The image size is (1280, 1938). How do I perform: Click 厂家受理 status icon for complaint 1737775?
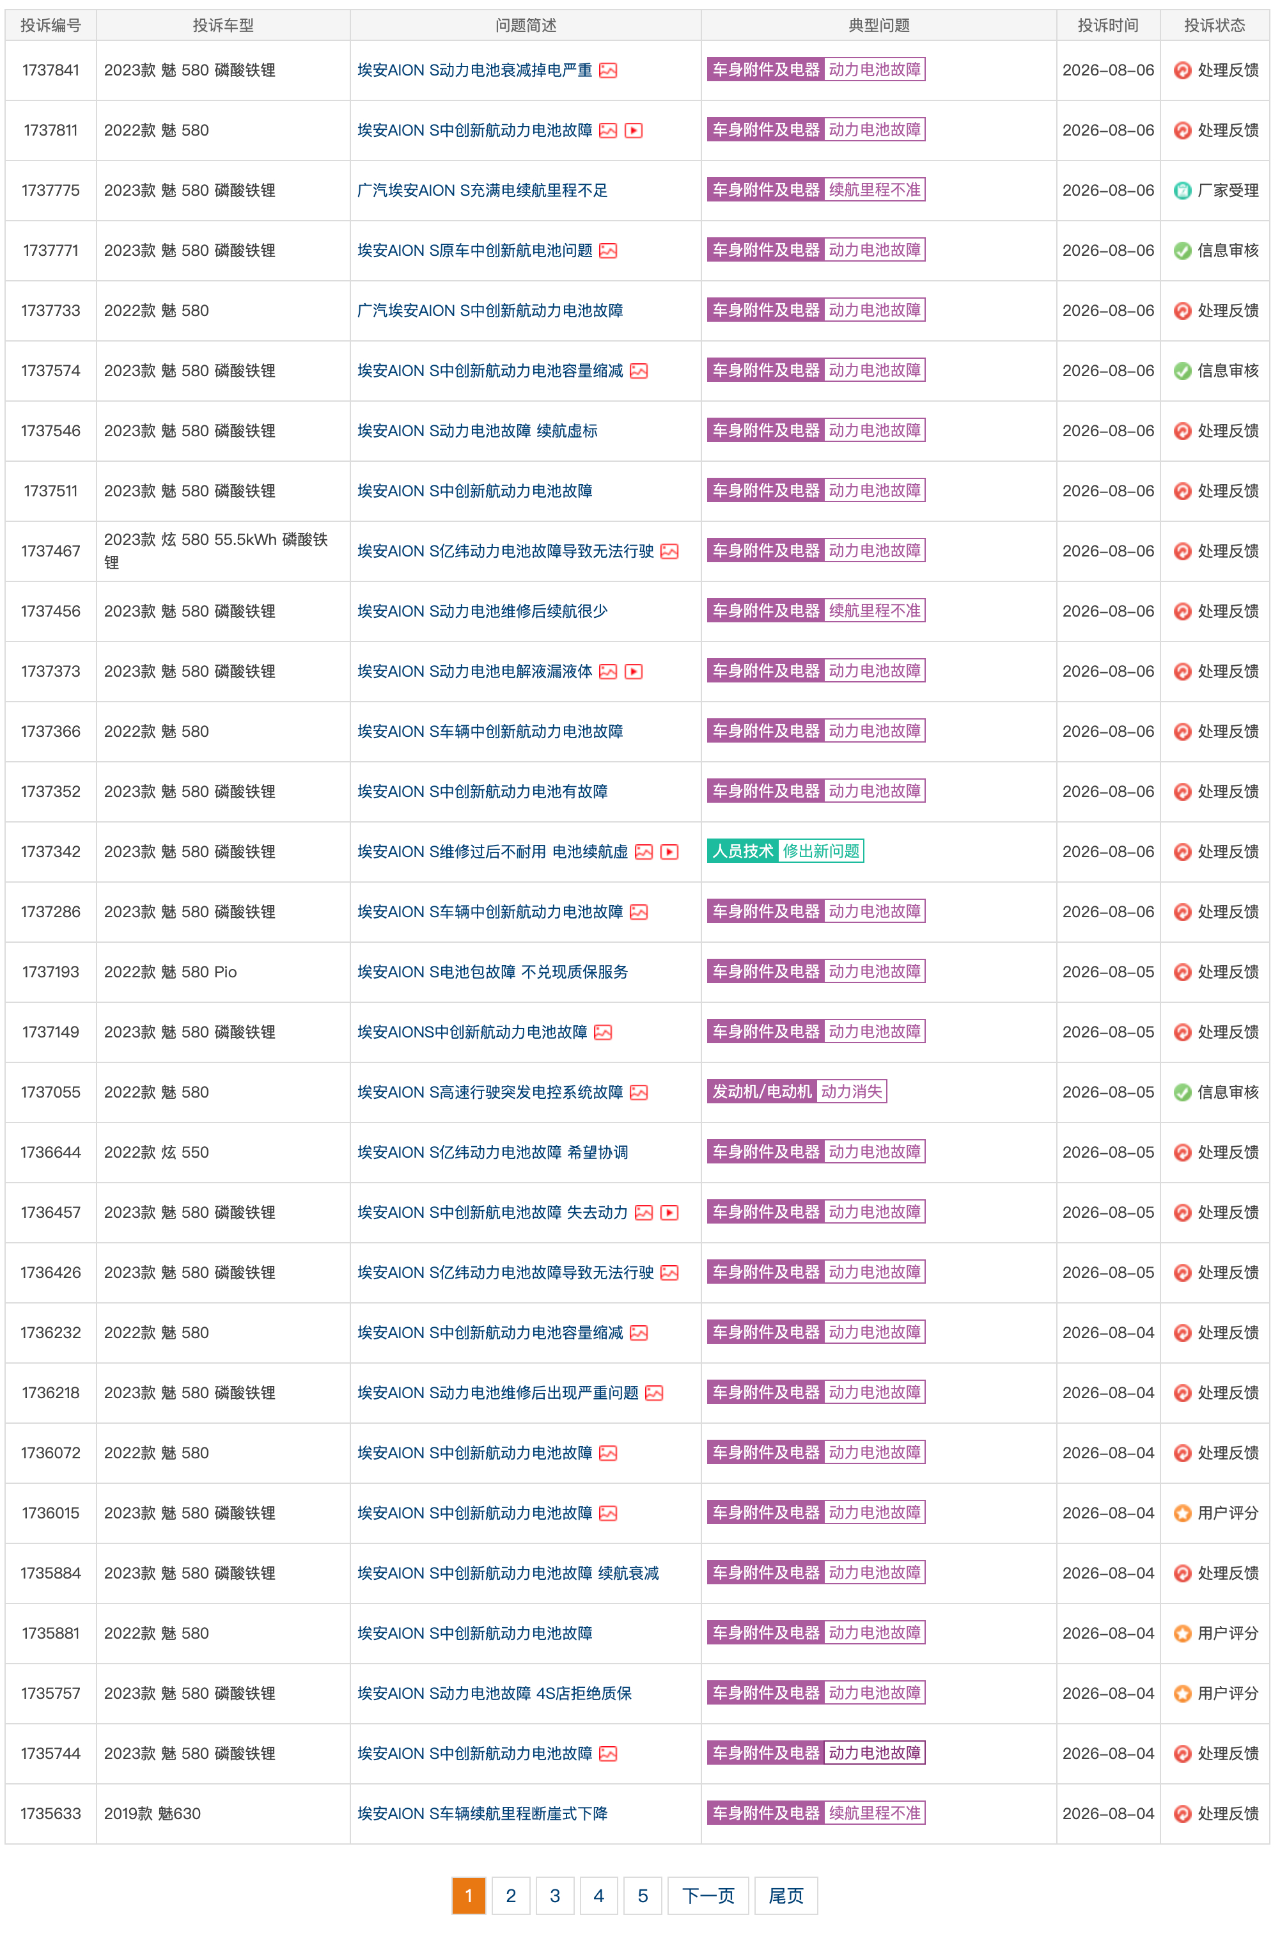click(1182, 191)
